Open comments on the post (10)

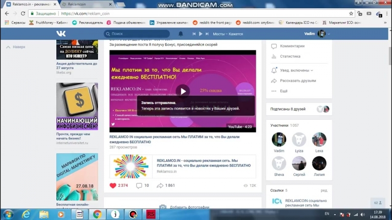[143, 185]
